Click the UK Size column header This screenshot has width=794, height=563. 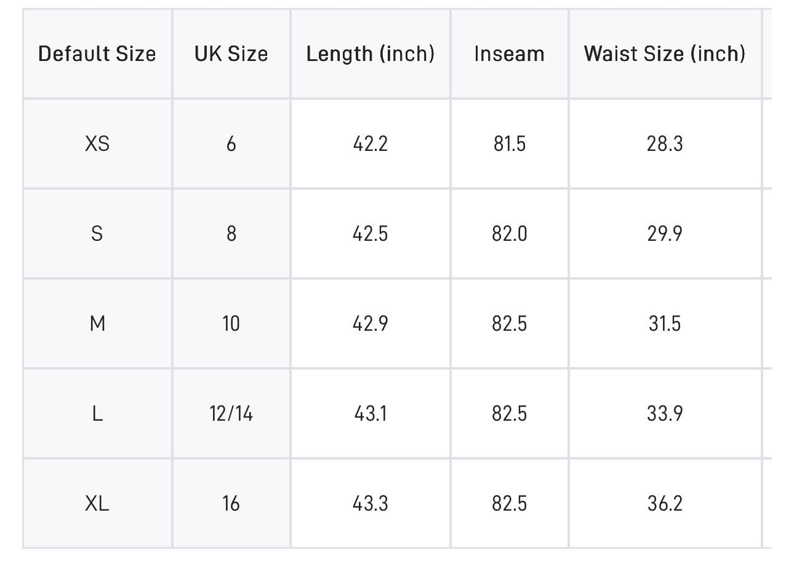231,54
